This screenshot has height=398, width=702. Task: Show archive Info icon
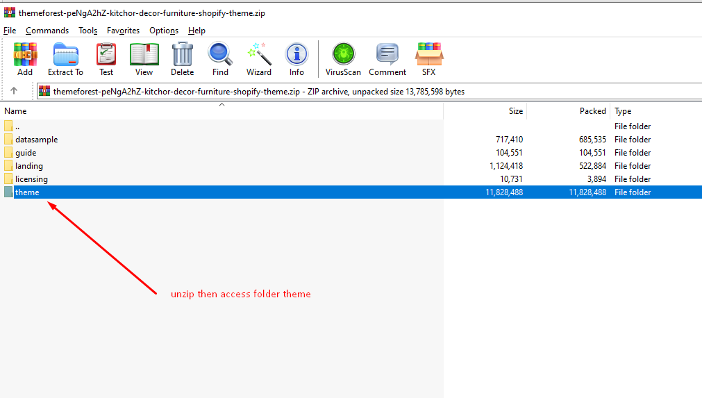296,54
